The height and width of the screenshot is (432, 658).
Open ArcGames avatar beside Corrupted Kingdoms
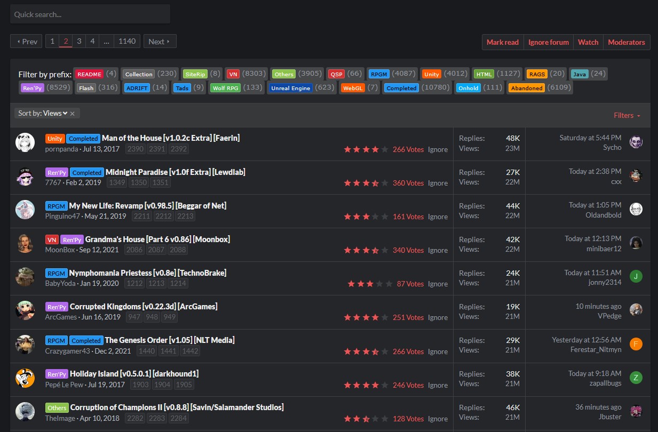25,310
